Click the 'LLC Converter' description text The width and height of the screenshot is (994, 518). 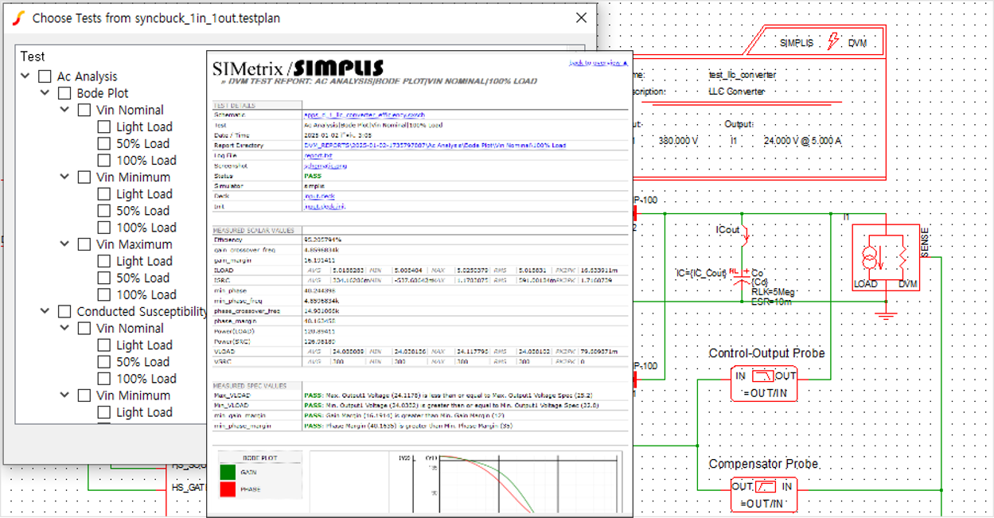coord(736,92)
